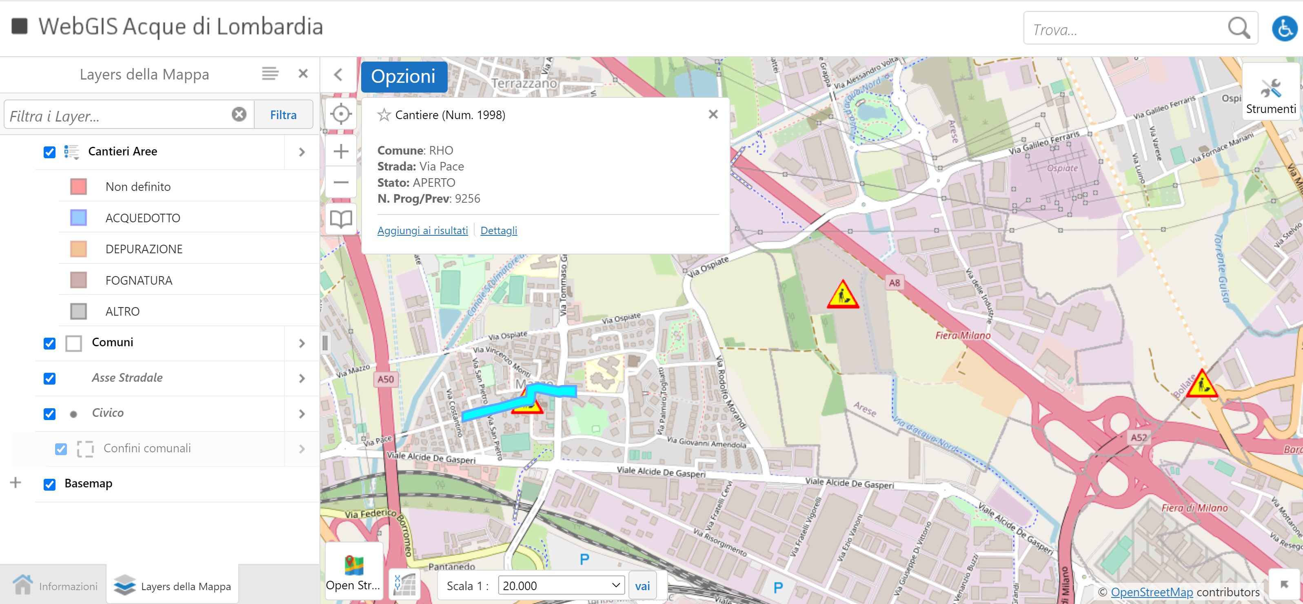Screen dimensions: 1303x604
Task: Toggle Confini comunali checkbox
Action: [61, 449]
